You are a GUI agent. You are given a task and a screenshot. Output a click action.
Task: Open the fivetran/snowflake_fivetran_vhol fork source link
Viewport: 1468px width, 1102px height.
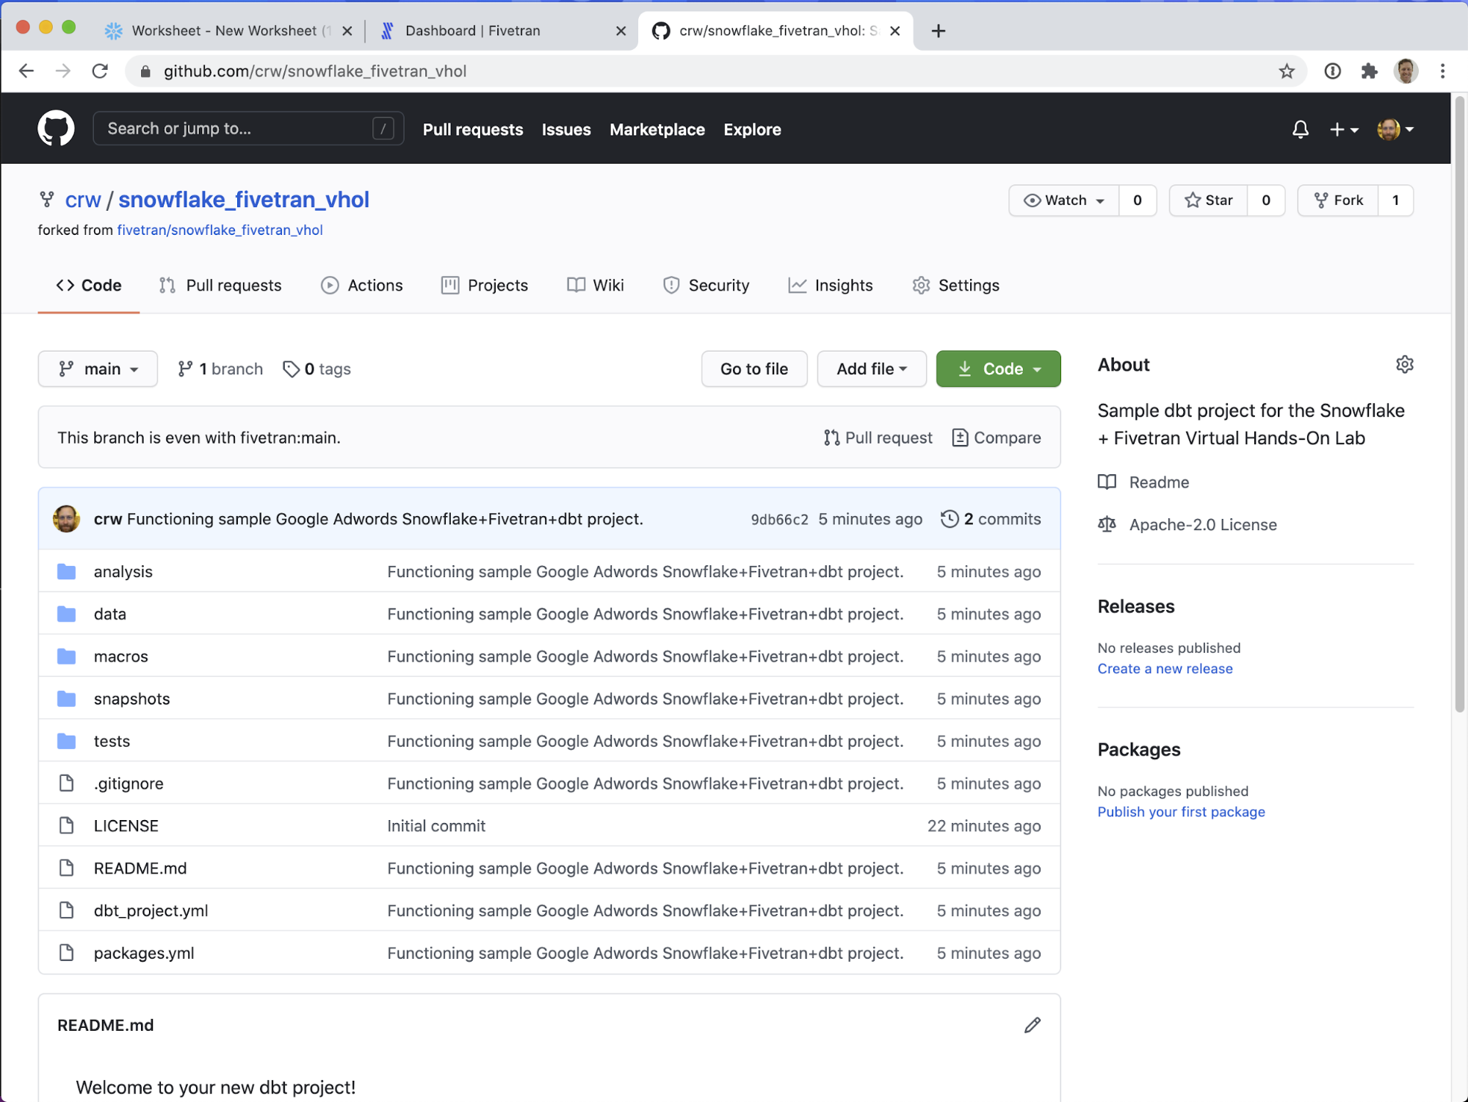(220, 230)
